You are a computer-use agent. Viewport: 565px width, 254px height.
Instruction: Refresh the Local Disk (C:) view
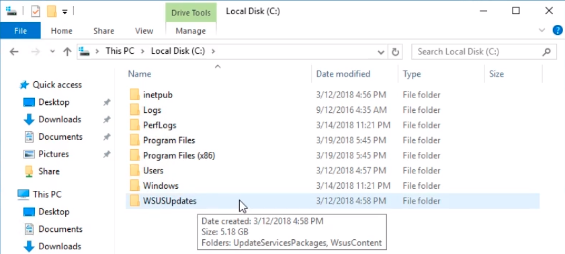pos(395,52)
